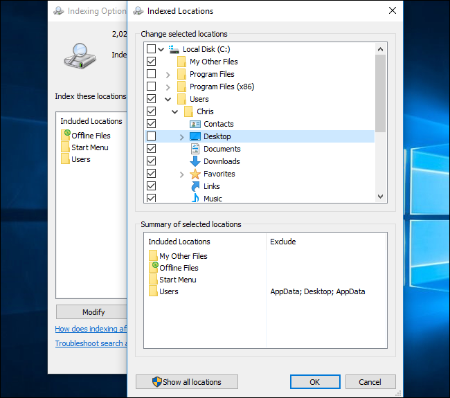Select 'My Other Files' in summary list
The height and width of the screenshot is (398, 450).
183,256
